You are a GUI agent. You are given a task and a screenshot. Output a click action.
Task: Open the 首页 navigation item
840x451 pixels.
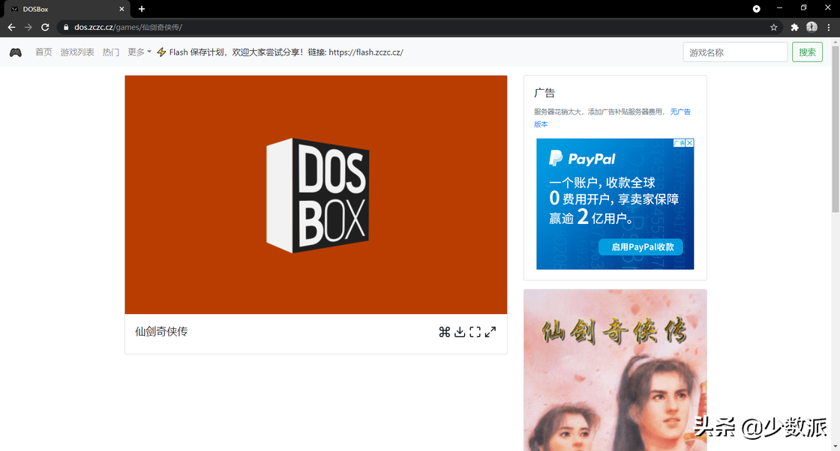43,52
